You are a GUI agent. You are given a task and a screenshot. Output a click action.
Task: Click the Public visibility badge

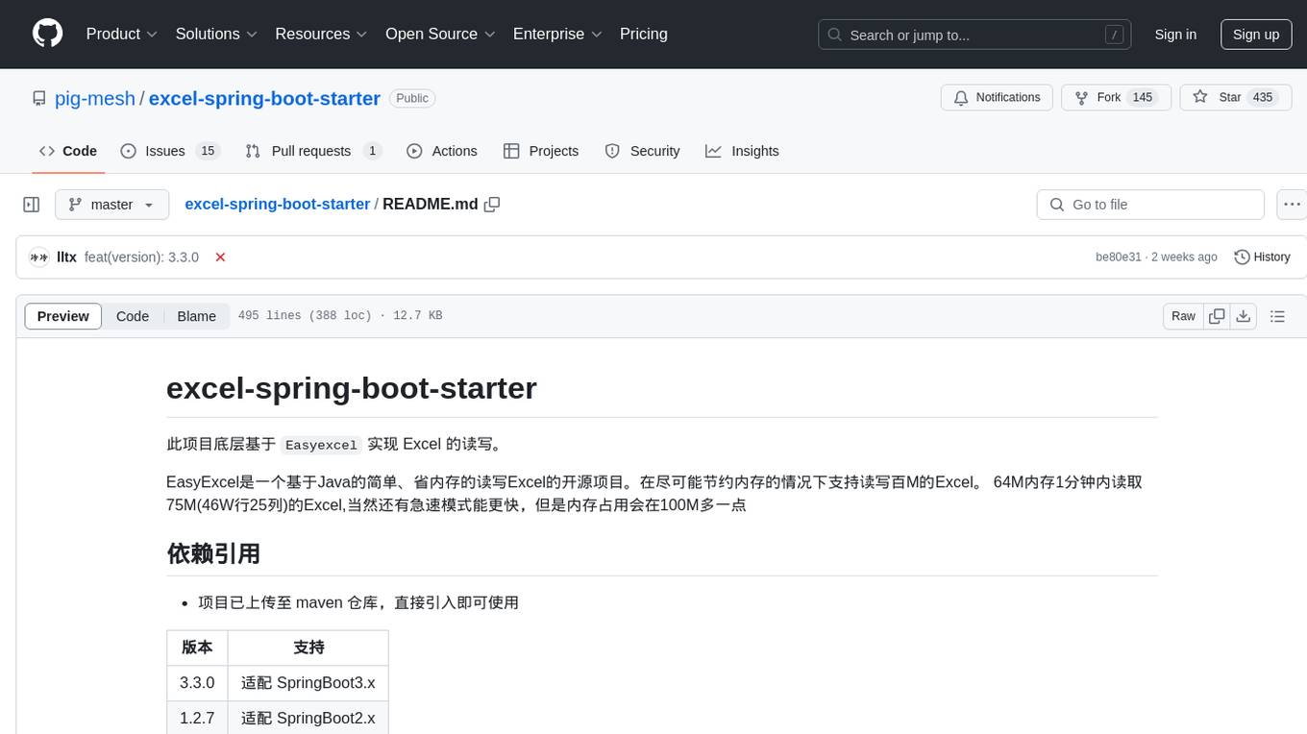tap(412, 98)
